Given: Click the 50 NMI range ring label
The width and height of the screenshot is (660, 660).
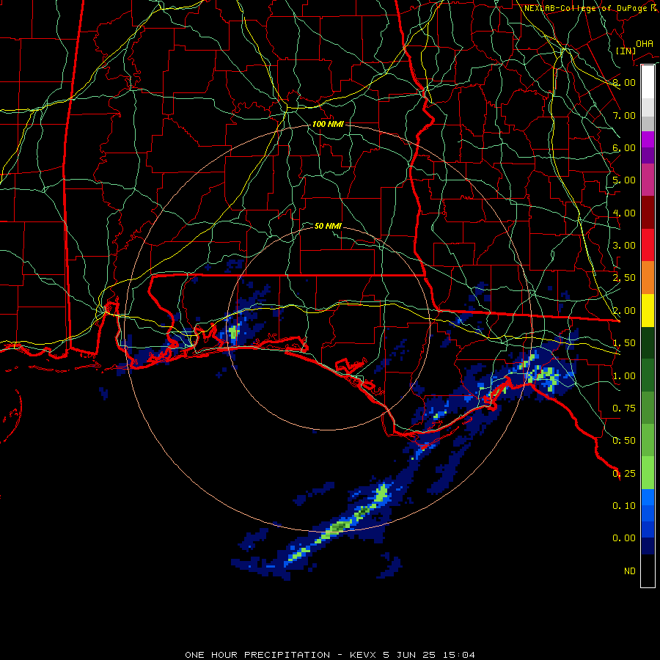Looking at the screenshot, I should [x=328, y=226].
